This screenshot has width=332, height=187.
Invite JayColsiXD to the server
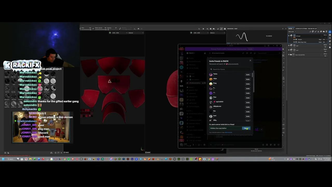coord(248,102)
